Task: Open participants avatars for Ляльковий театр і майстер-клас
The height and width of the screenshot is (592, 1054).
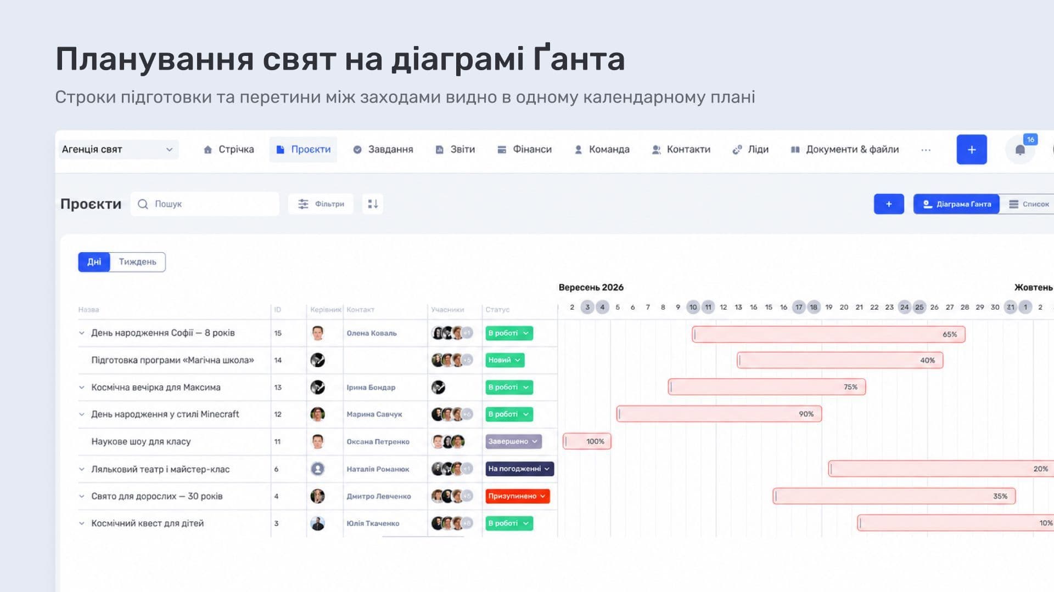Action: (452, 469)
